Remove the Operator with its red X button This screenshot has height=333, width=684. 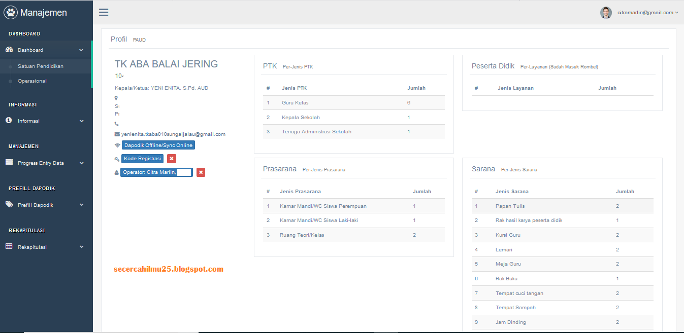click(x=201, y=172)
